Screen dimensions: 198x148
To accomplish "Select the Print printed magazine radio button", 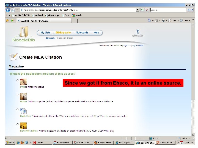I will coord(18,80).
